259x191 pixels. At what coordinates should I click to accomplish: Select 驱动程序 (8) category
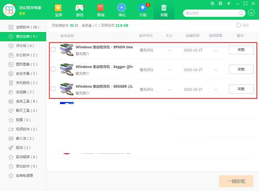coord(23,157)
